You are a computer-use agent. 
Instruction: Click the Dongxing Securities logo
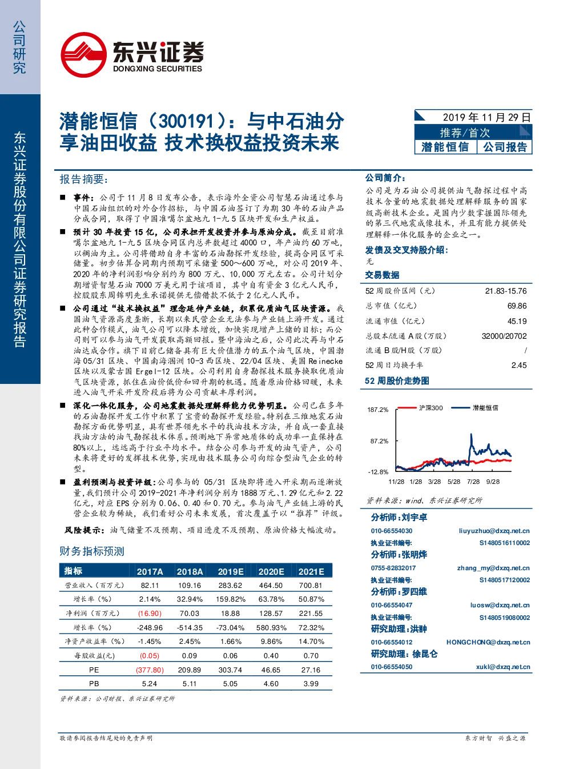[x=132, y=55]
